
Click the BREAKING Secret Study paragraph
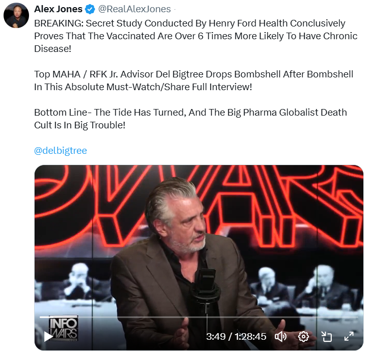[x=196, y=36]
